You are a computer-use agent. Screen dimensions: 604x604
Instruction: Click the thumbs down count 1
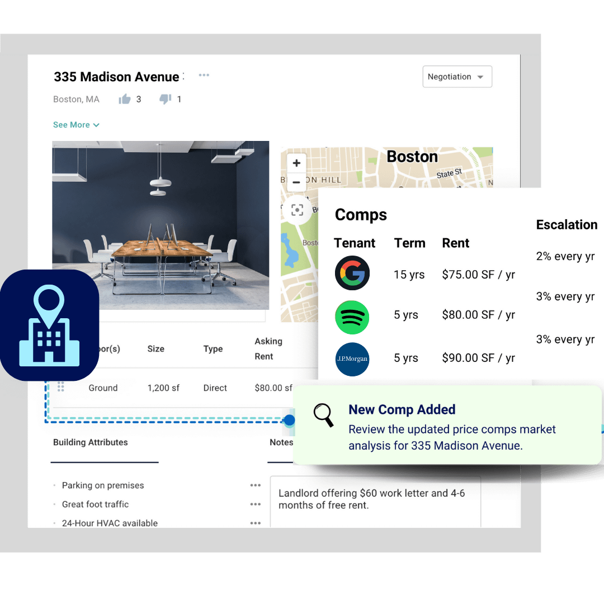point(179,100)
